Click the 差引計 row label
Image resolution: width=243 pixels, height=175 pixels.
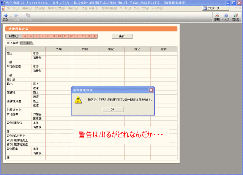point(11,80)
